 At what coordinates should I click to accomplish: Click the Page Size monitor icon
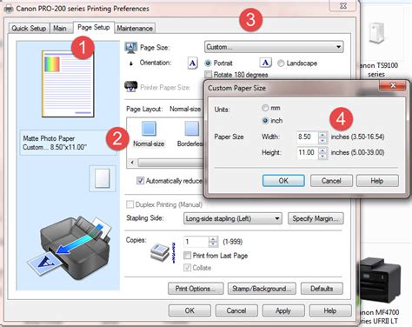pyautogui.click(x=130, y=47)
